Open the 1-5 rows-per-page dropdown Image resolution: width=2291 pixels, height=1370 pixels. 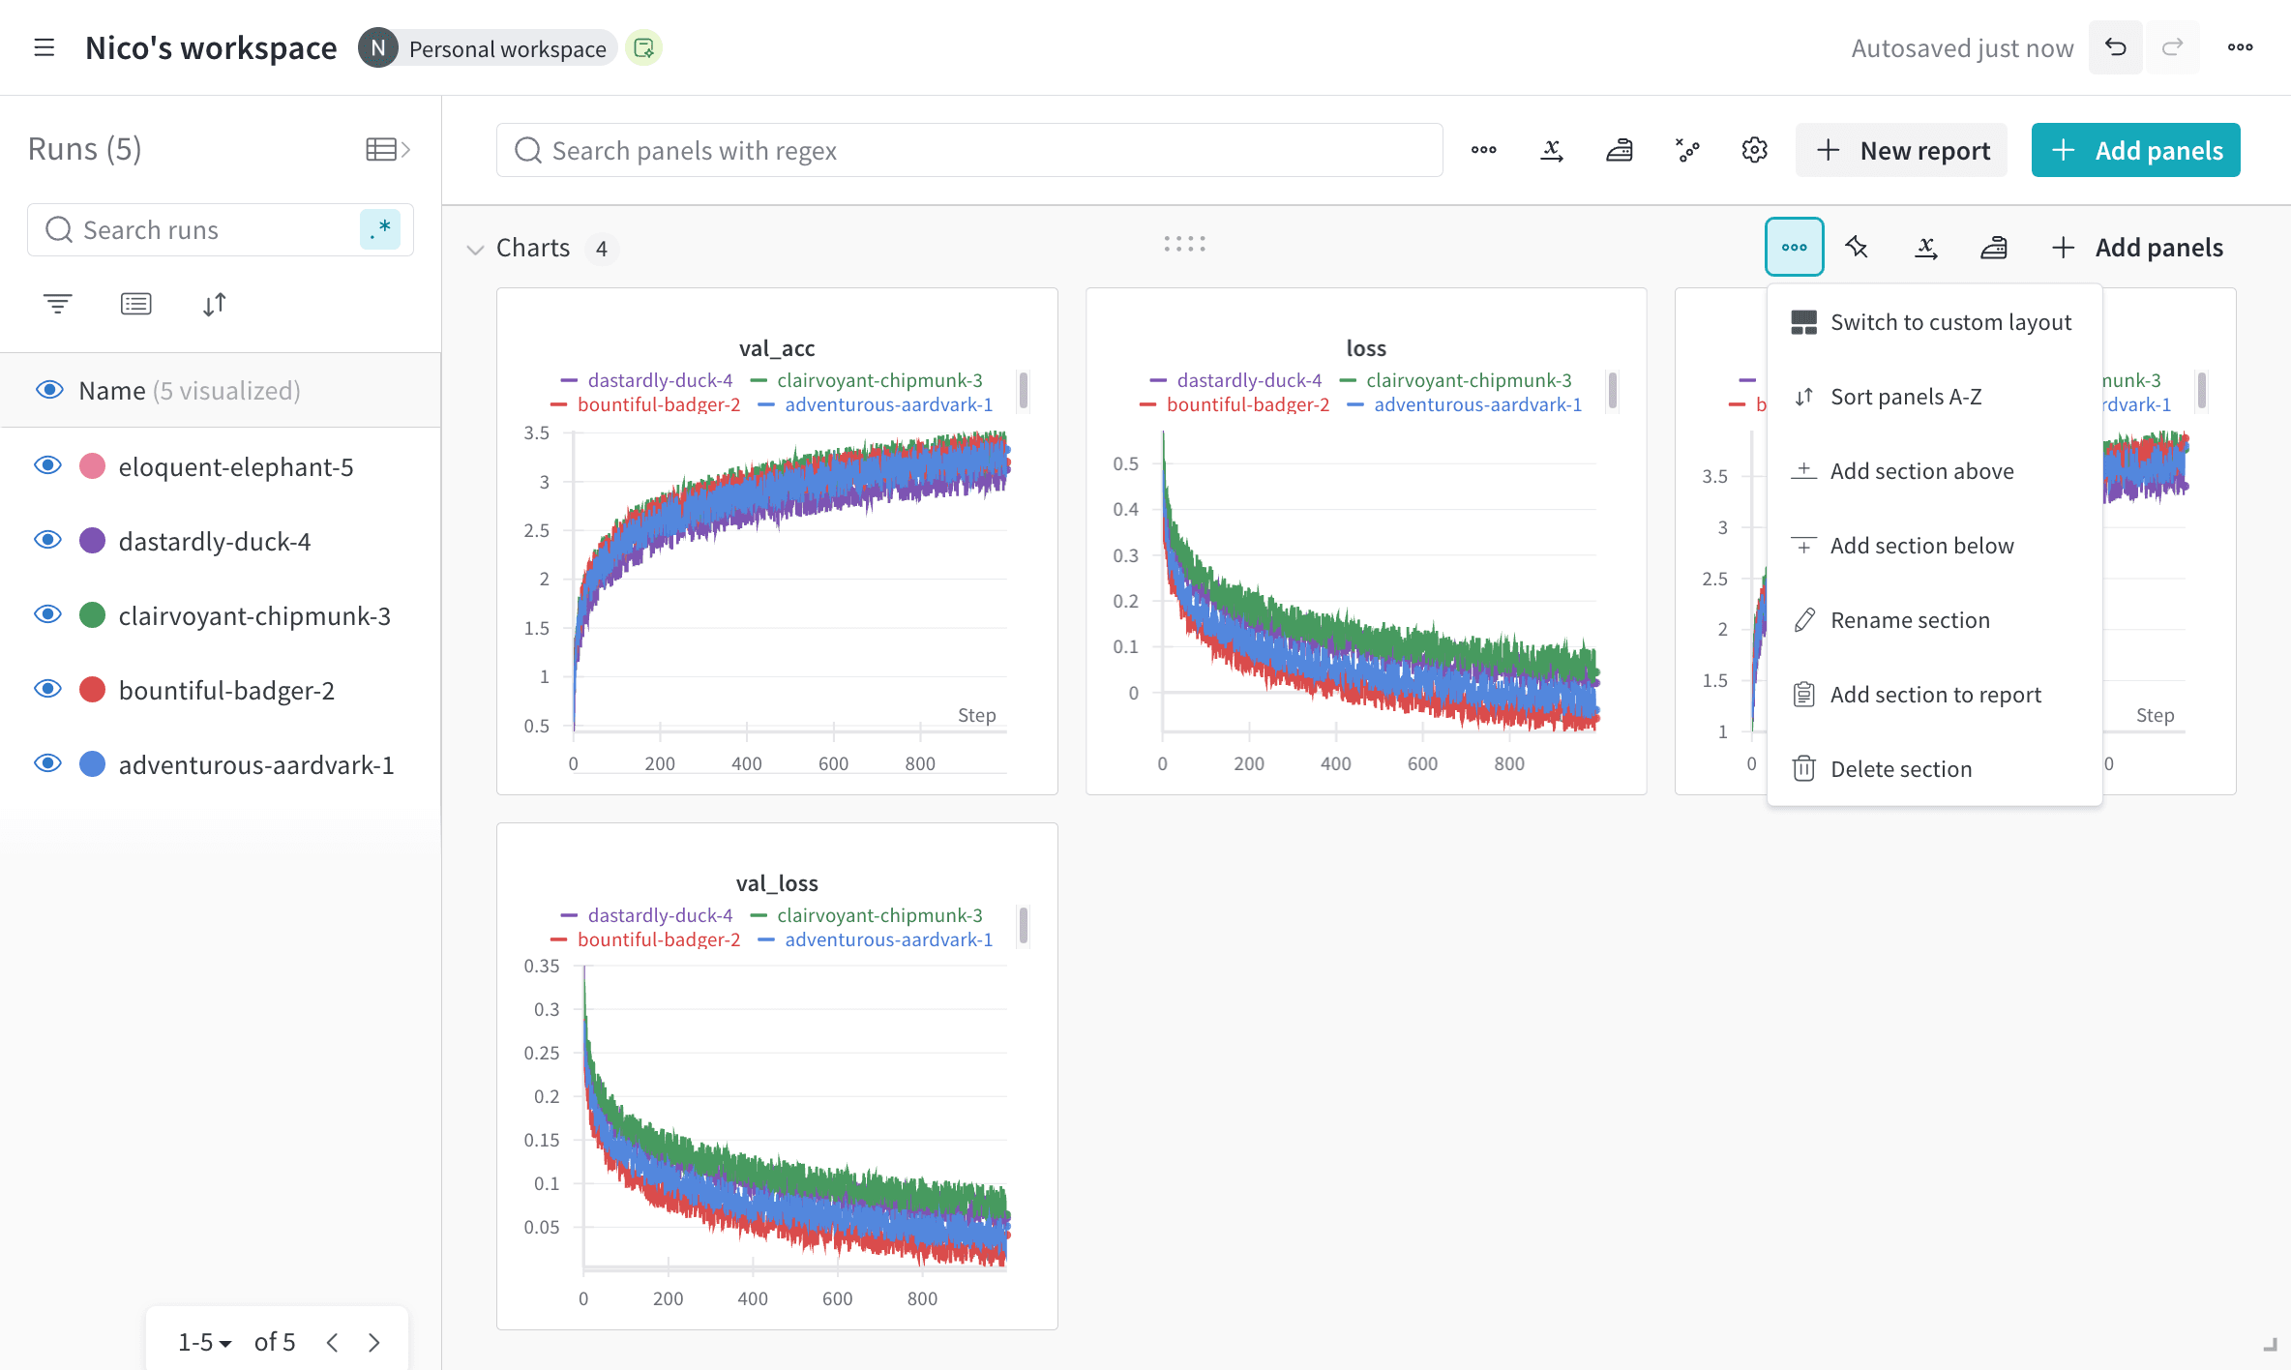coord(204,1342)
